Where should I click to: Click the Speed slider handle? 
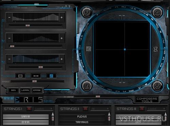point(34,82)
